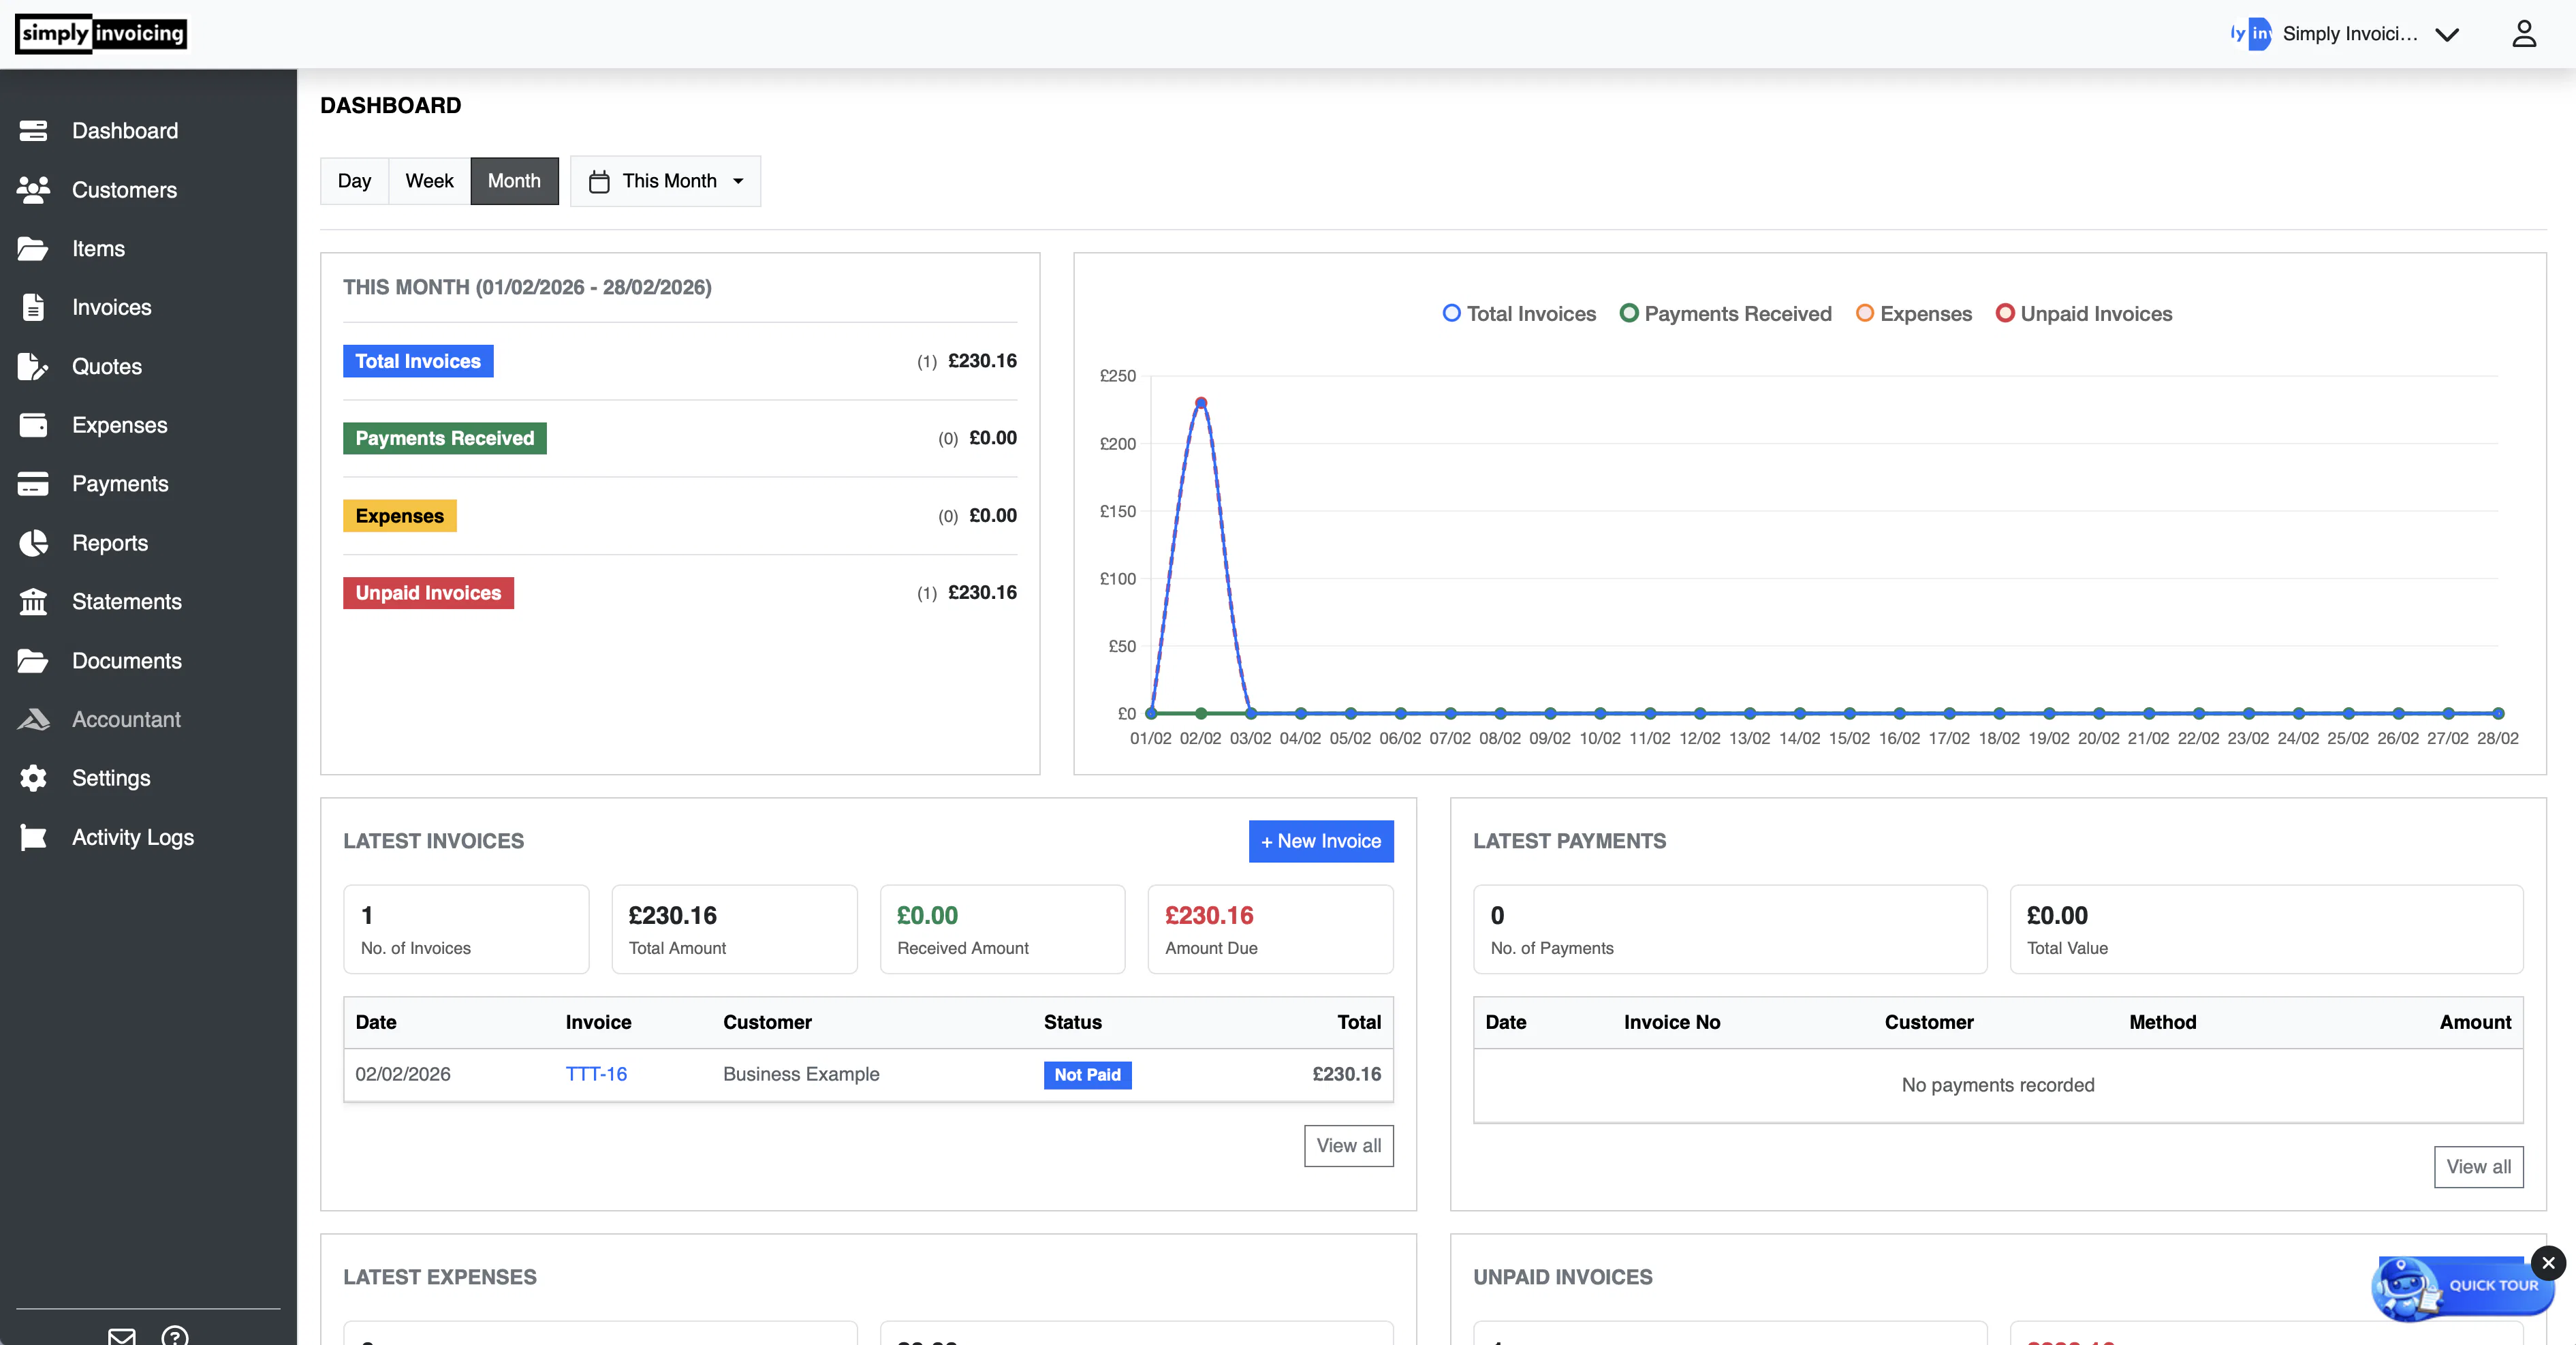The height and width of the screenshot is (1345, 2576).
Task: Close the Quick Tour widget
Action: 2548,1263
